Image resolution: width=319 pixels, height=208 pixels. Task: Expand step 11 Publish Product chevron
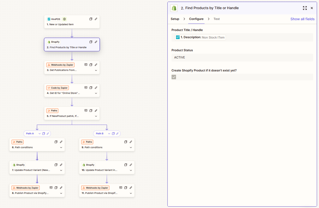coord(131,193)
